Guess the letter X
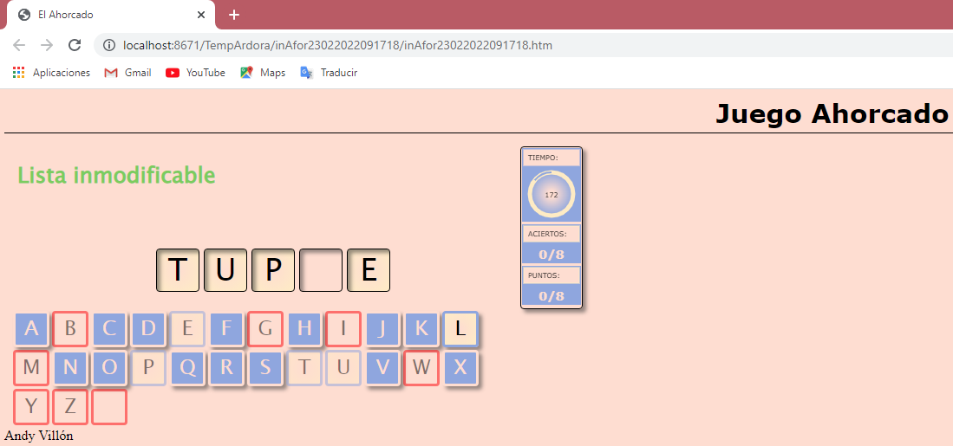Screen dimensions: 953x446 460,368
